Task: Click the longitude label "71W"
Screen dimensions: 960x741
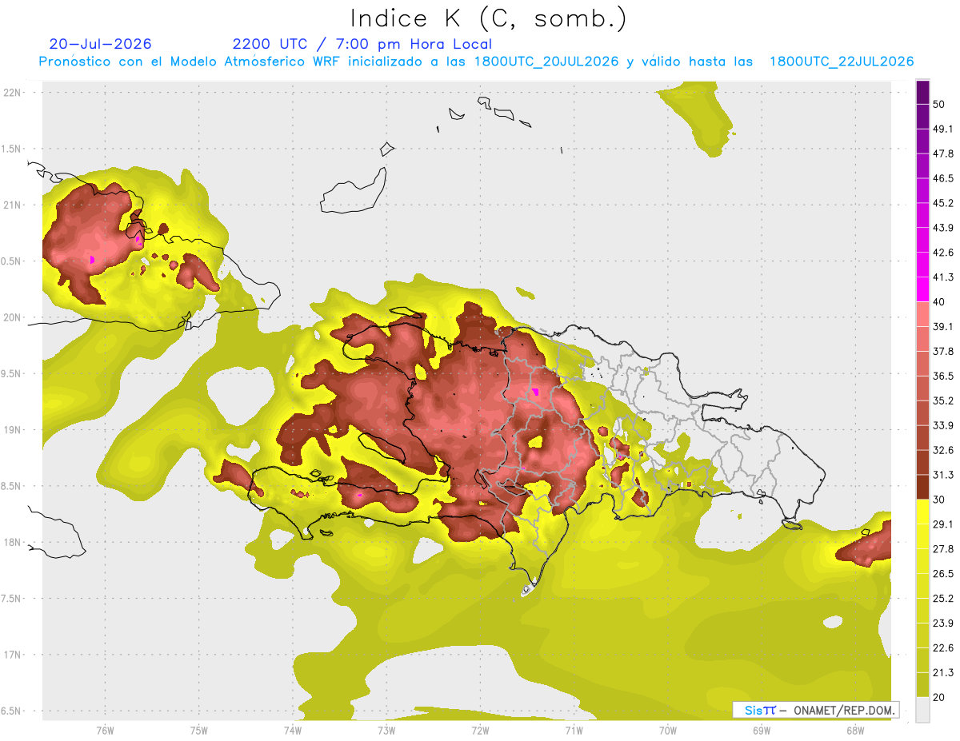Action: pos(574,731)
